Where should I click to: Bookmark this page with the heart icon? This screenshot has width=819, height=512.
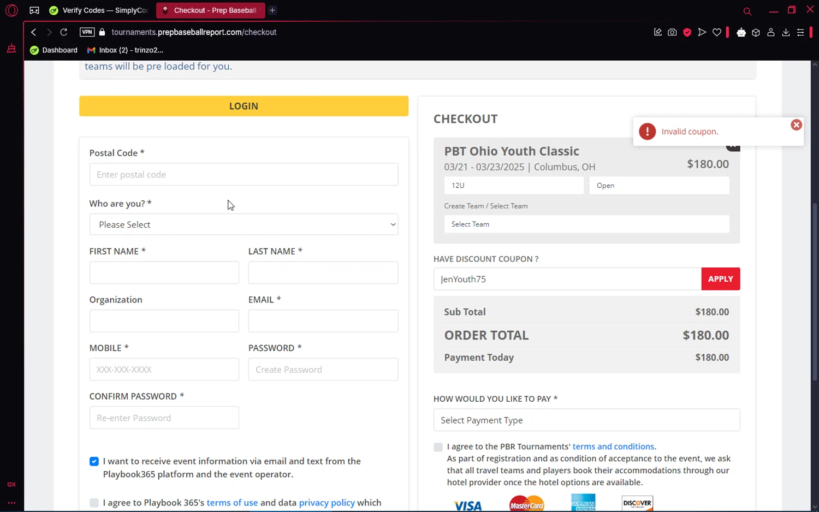click(x=717, y=32)
